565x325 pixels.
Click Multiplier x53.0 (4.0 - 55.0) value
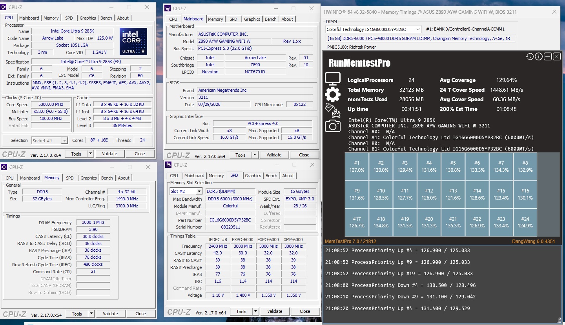click(51, 112)
